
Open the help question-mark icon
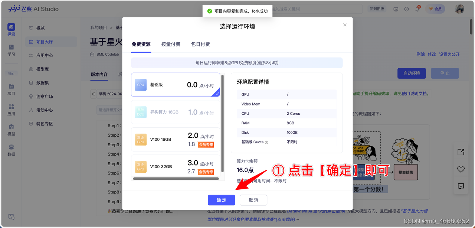click(x=406, y=9)
